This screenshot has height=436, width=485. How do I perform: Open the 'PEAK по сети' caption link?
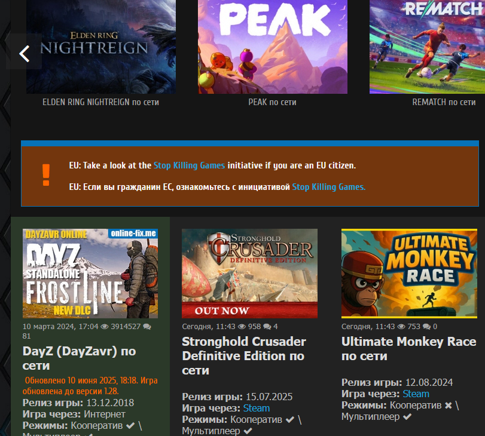[272, 102]
